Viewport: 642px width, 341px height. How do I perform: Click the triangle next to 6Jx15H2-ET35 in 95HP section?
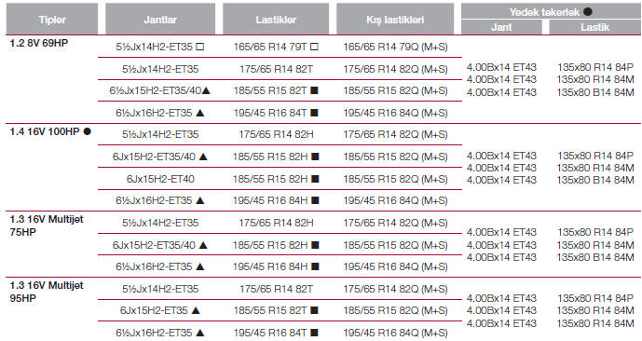coord(196,310)
